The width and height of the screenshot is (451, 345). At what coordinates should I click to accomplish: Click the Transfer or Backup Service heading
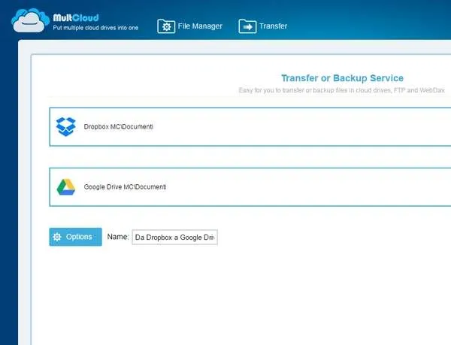pos(342,78)
